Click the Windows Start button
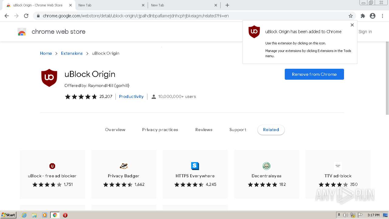389x219 pixels. 9,215
